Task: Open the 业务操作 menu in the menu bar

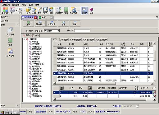Action: (x=16, y=5)
